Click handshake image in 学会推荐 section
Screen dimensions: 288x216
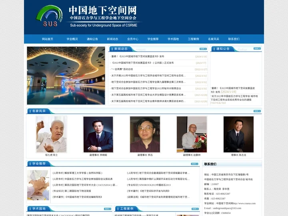point(38,185)
